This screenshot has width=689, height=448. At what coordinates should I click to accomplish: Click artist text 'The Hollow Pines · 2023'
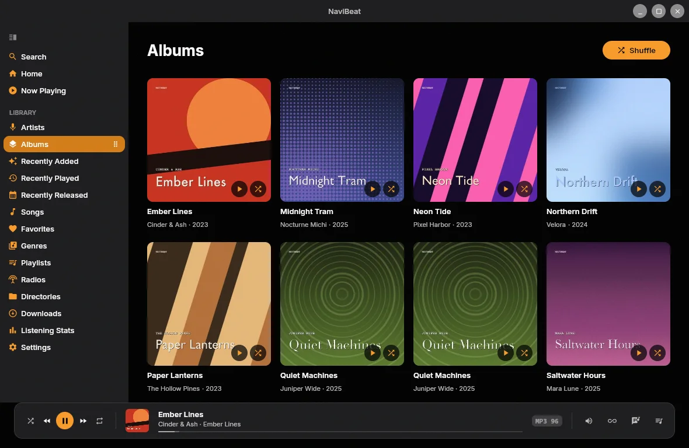[184, 388]
